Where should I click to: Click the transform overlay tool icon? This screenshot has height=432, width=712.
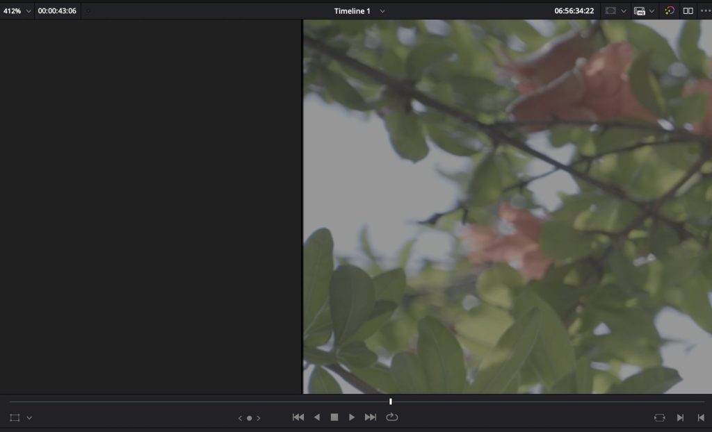click(15, 417)
